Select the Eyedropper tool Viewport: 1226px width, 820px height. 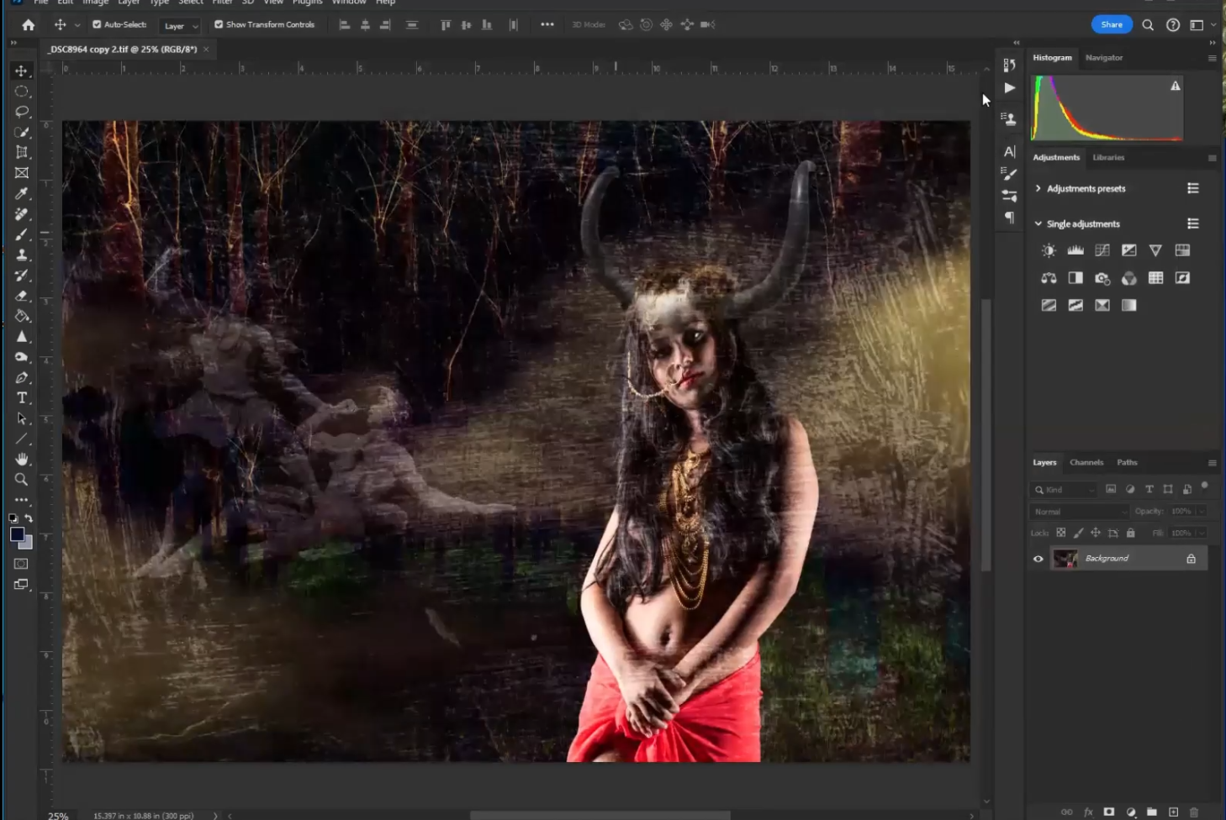(22, 193)
